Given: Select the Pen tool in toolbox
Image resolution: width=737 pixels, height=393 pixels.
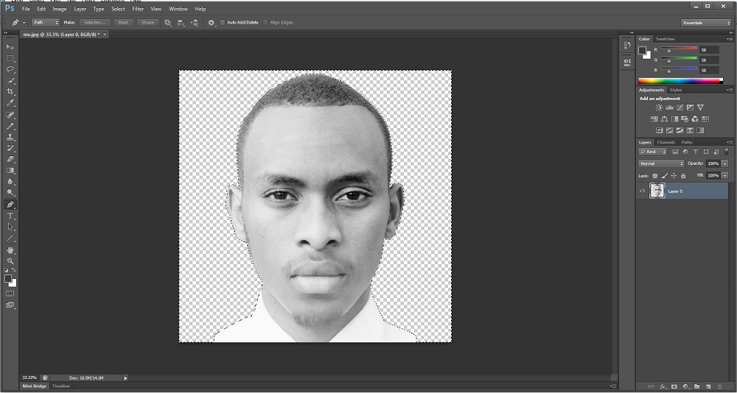Looking at the screenshot, I should click(x=10, y=205).
